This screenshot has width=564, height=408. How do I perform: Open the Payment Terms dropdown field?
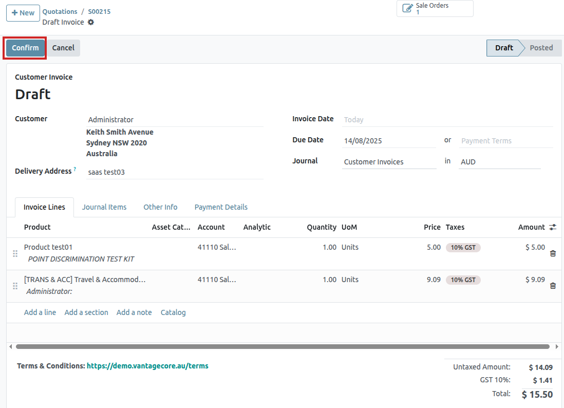pyautogui.click(x=505, y=141)
